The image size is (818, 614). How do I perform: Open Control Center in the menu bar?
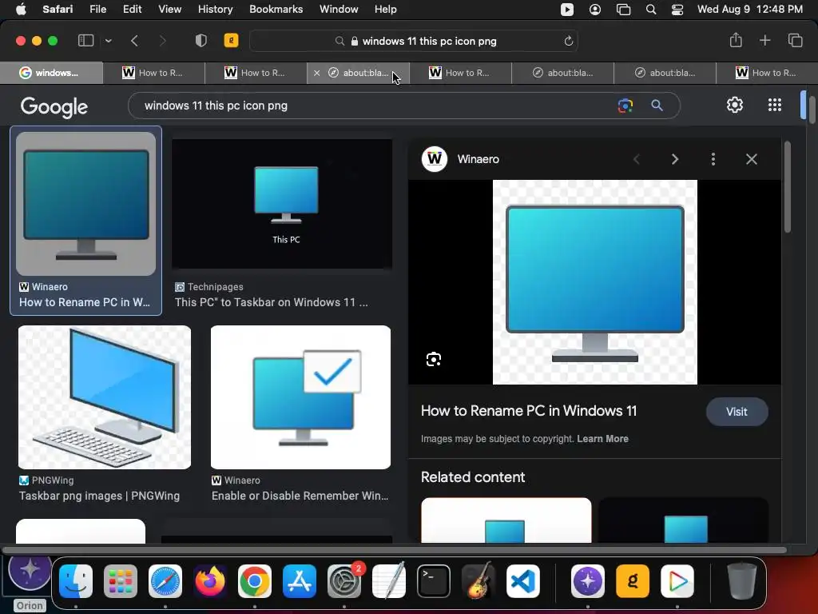coord(677,10)
